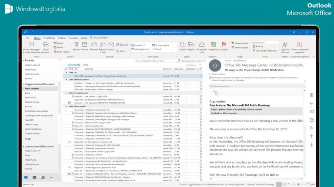Click the Riunione button in the ribbon
The image size is (334, 187).
(122, 45)
